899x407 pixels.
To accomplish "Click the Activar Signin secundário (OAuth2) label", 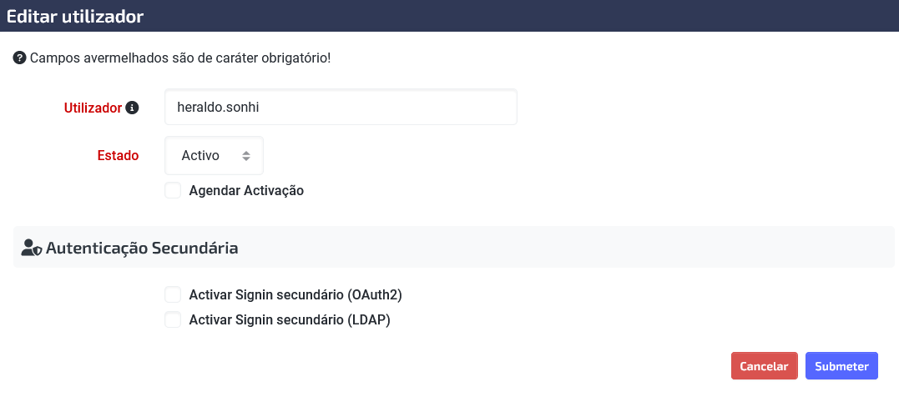I will point(295,294).
